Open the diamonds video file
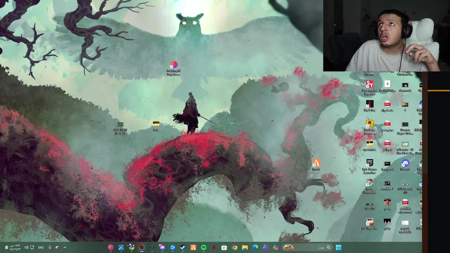 tap(405, 87)
